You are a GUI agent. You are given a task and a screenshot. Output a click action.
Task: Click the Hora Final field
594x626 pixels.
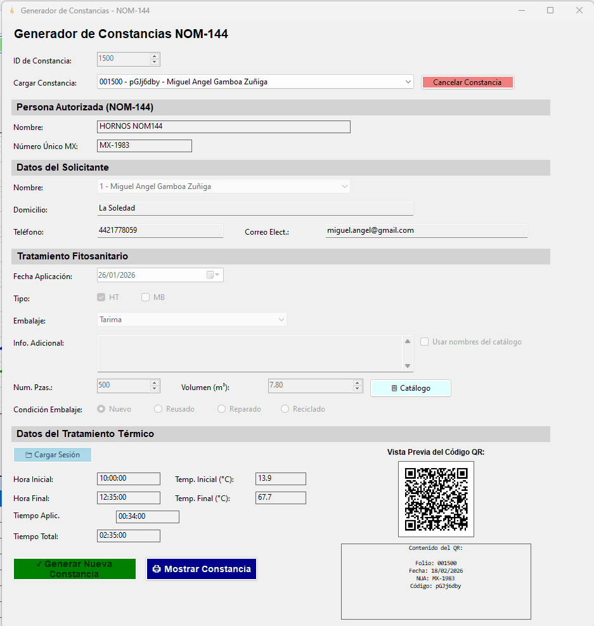[129, 498]
